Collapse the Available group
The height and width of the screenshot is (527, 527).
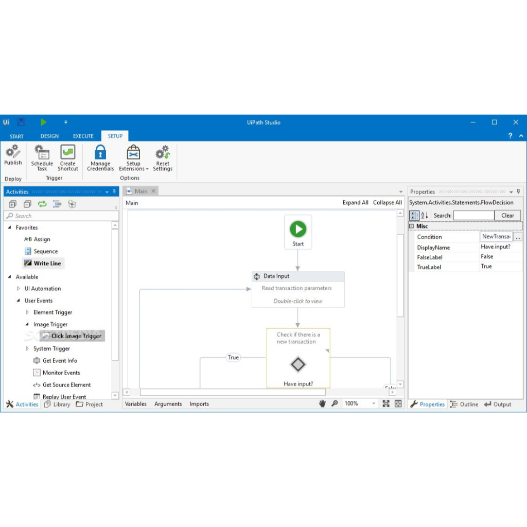pyautogui.click(x=9, y=277)
